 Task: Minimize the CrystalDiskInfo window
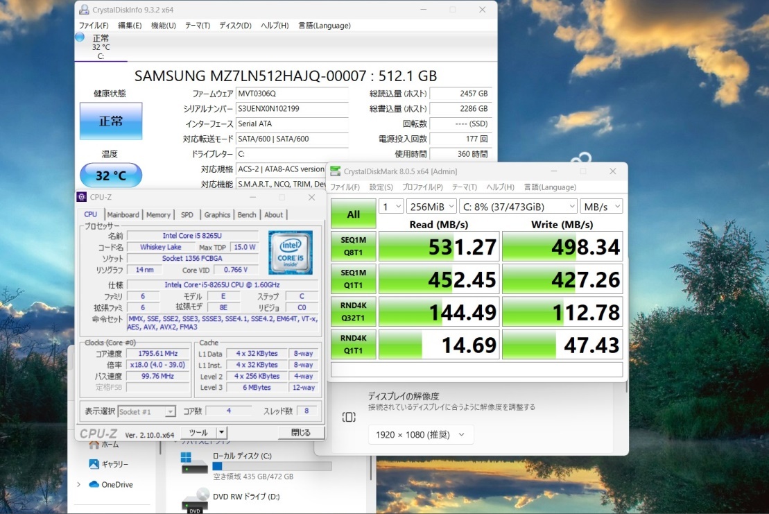pyautogui.click(x=424, y=10)
